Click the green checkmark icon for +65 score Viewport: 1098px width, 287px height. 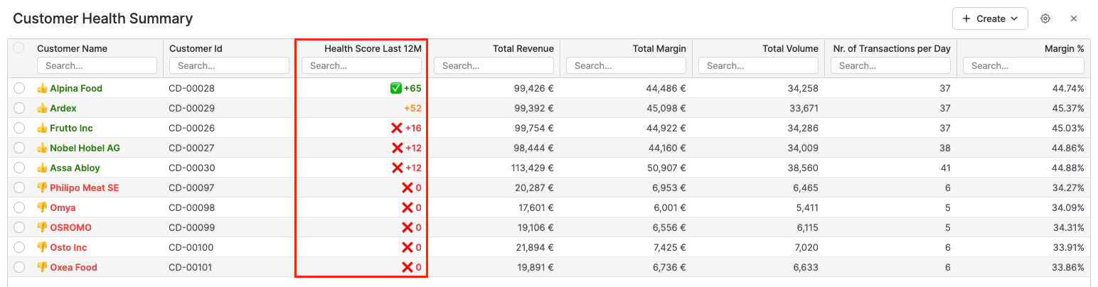click(396, 89)
